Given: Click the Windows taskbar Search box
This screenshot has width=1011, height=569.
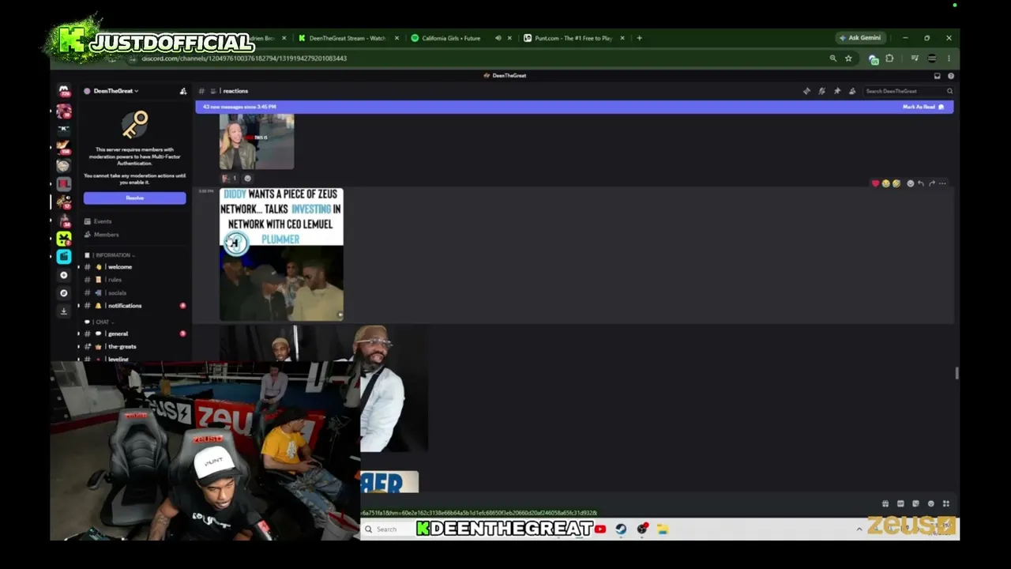Looking at the screenshot, I should click(x=387, y=529).
